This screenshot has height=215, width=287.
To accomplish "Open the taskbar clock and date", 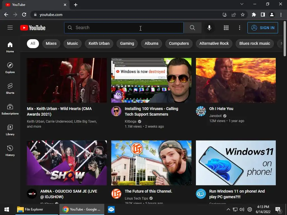I will (263, 209).
